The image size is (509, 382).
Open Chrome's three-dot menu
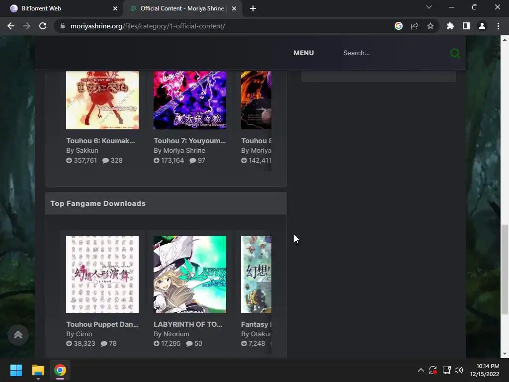(498, 26)
